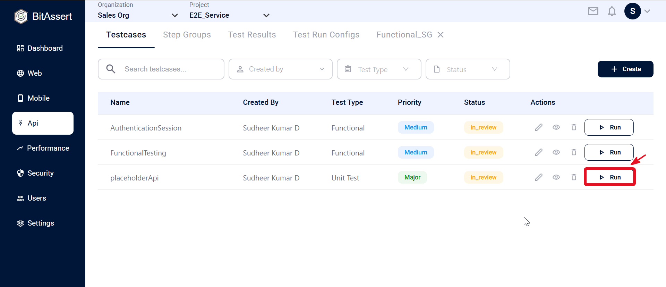The width and height of the screenshot is (666, 287).
Task: Click the placeholderApi name
Action: [134, 178]
